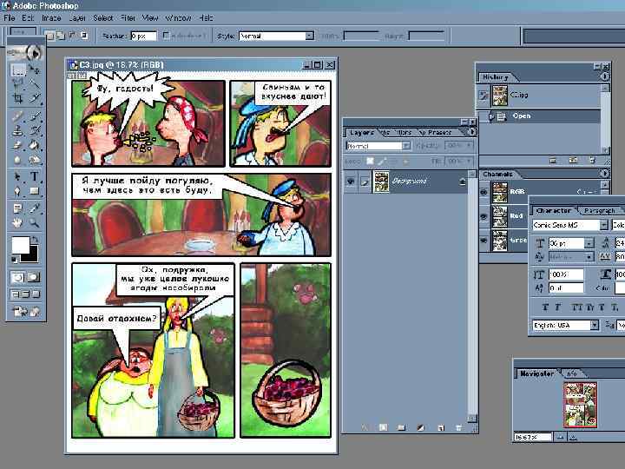Create new snapshot in History panel
Image resolution: width=625 pixels, height=469 pixels.
[x=573, y=161]
